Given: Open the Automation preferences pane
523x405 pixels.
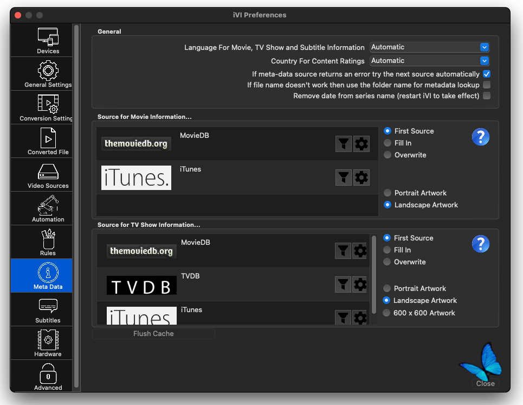Looking at the screenshot, I should coord(48,208).
